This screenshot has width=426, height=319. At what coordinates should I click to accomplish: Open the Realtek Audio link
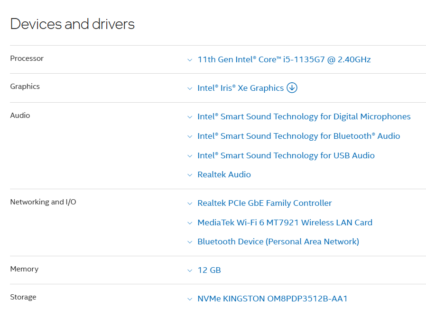tap(224, 174)
